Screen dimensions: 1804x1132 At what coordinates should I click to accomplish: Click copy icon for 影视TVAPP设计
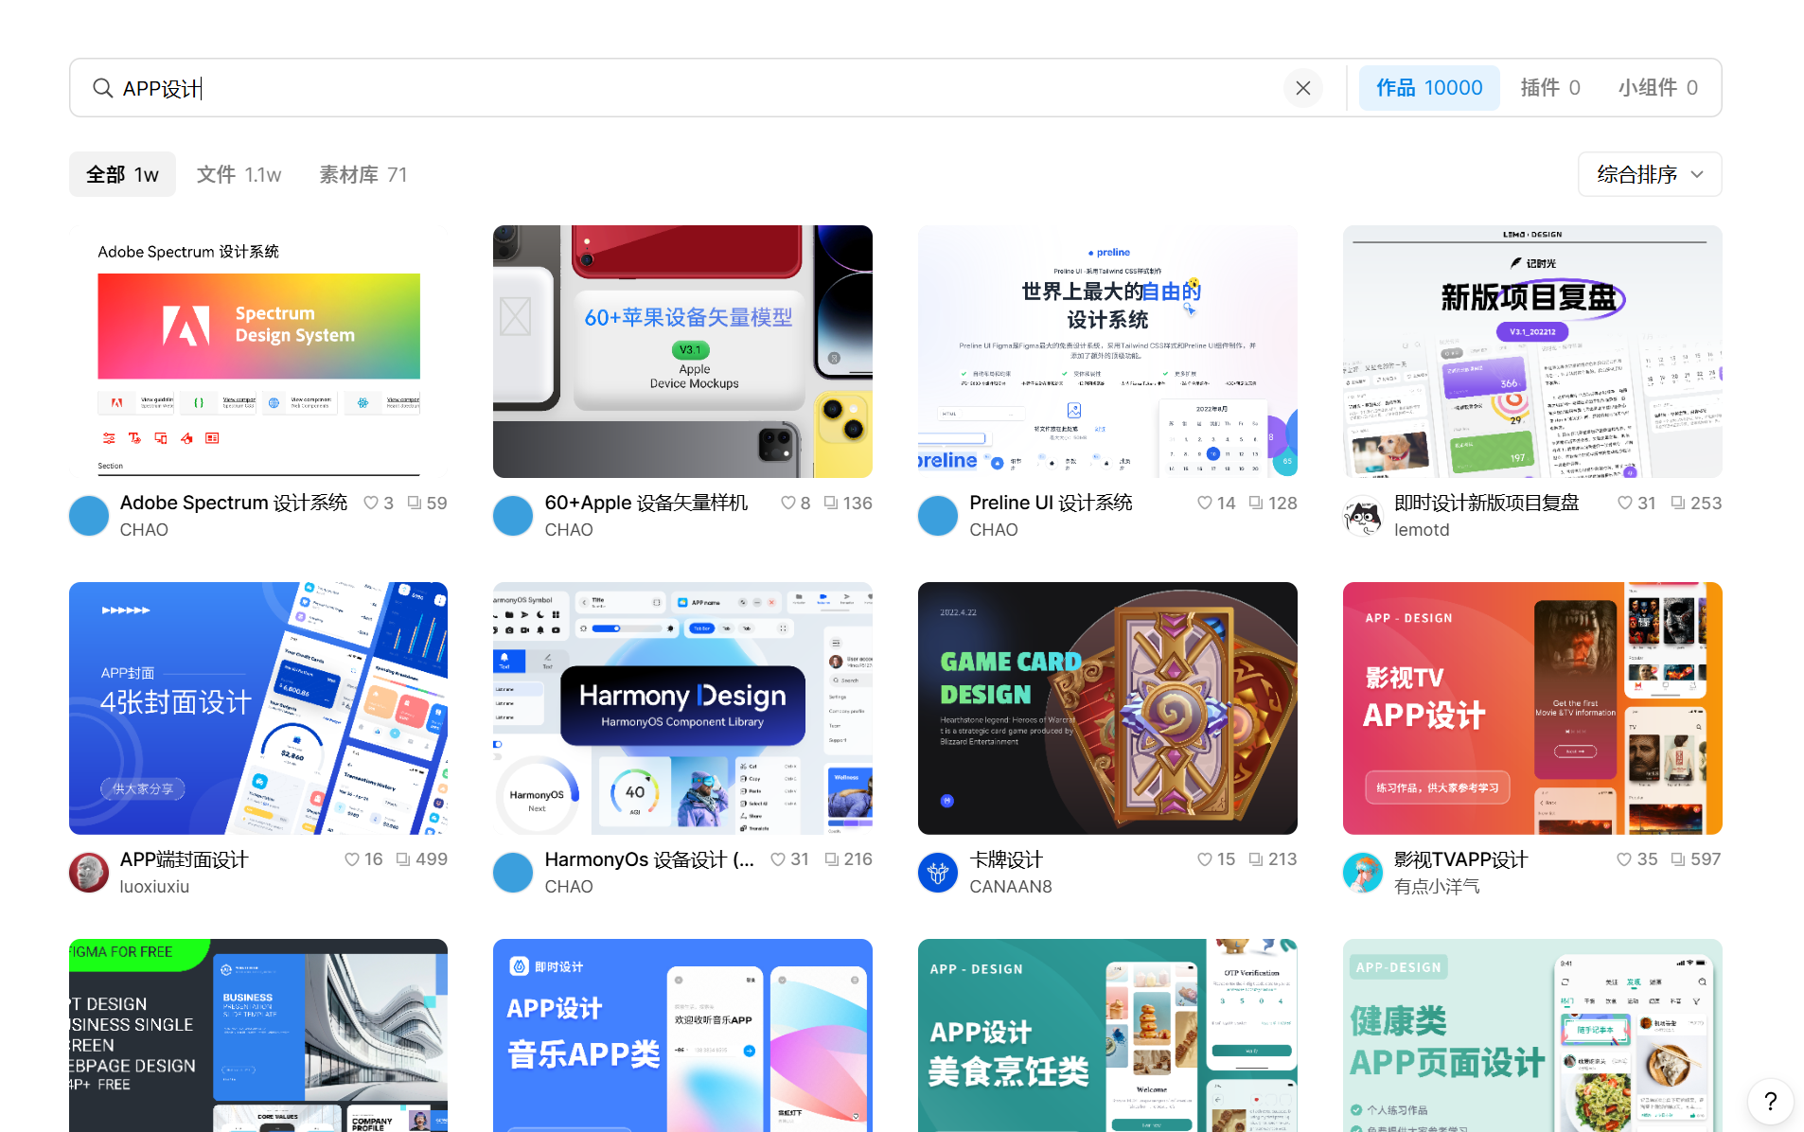(x=1677, y=859)
